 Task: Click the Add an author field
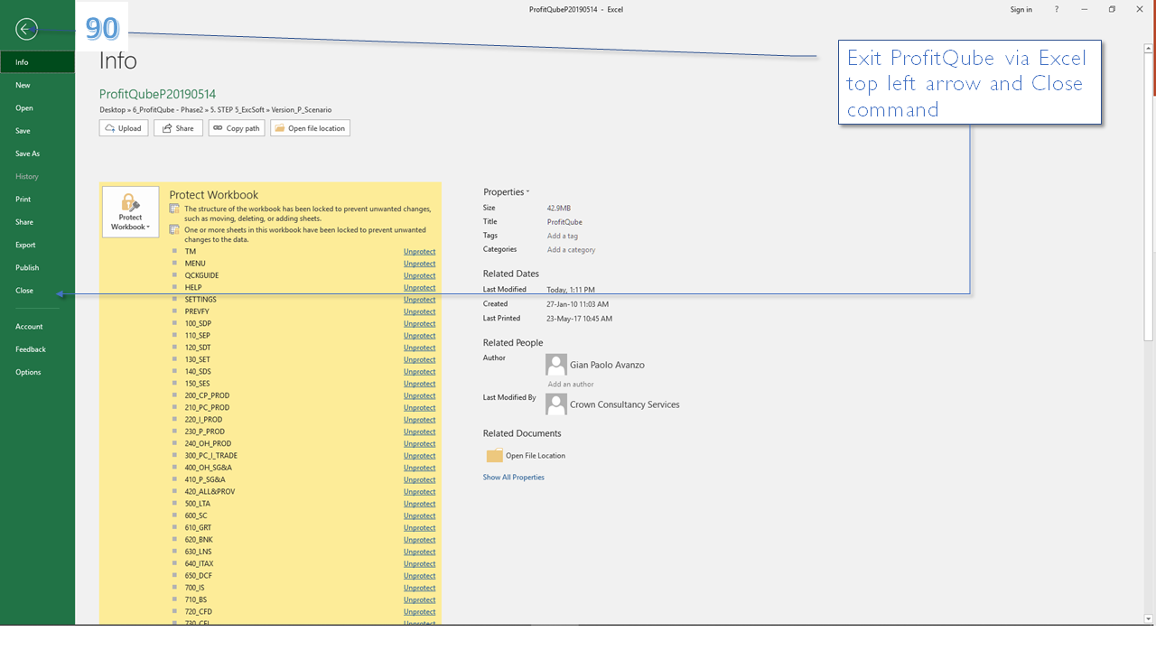[571, 385]
